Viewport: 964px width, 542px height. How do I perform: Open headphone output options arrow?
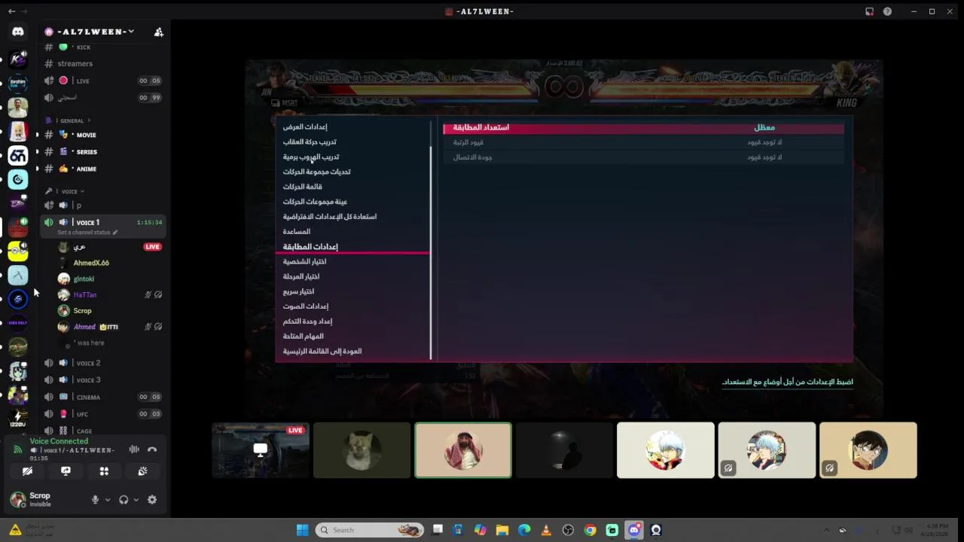pos(136,500)
